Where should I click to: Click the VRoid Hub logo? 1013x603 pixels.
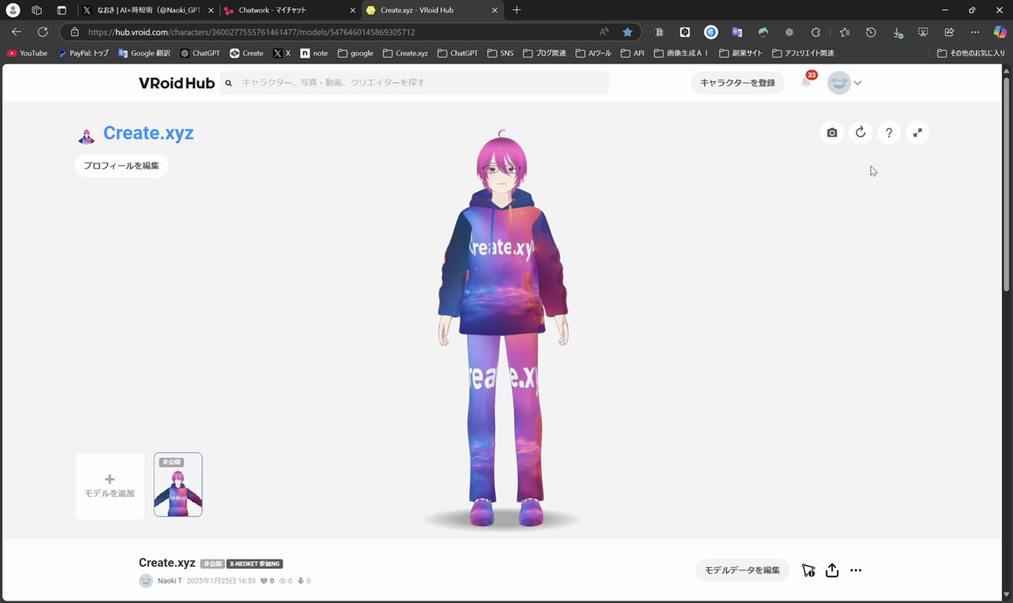[176, 83]
